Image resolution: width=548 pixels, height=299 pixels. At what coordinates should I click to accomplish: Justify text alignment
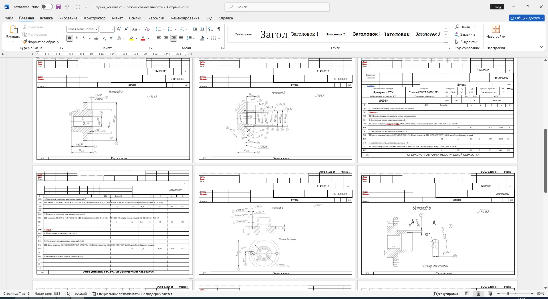tap(181, 38)
